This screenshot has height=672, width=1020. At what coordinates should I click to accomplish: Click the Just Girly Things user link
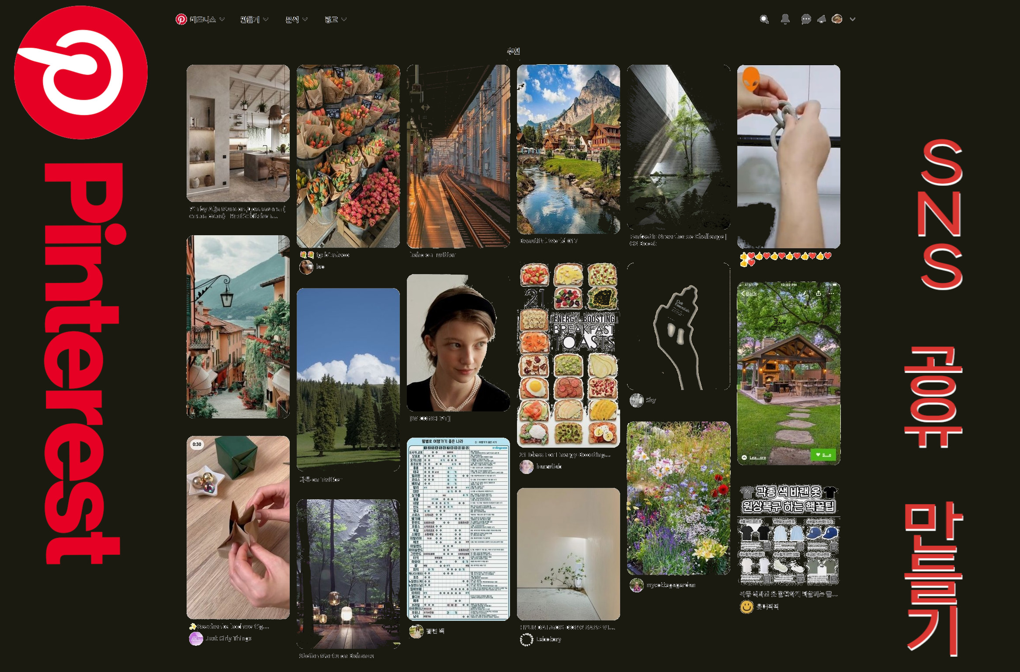[x=228, y=638]
